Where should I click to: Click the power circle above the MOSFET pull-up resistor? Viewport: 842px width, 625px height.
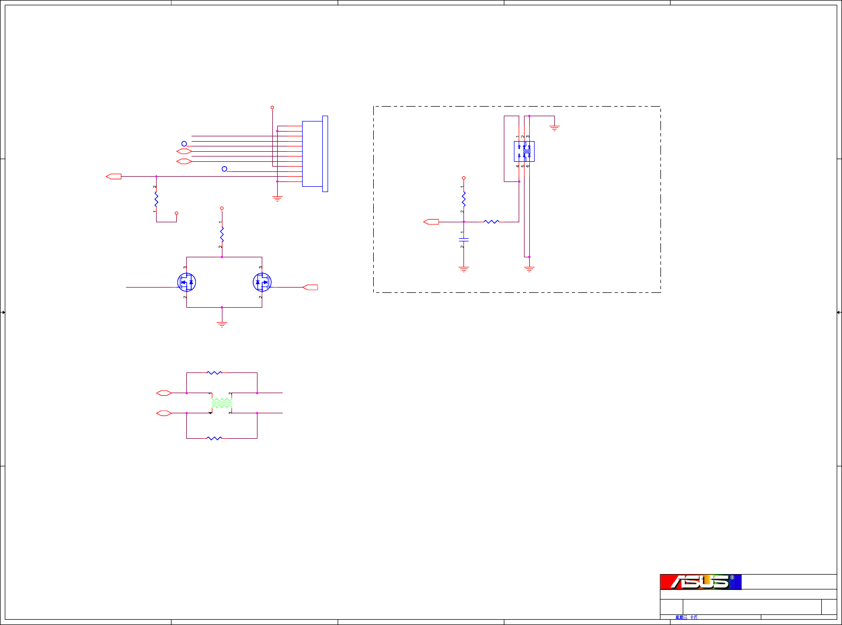222,209
